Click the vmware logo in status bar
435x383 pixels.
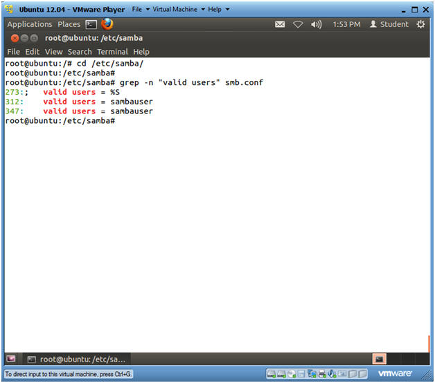[395, 373]
